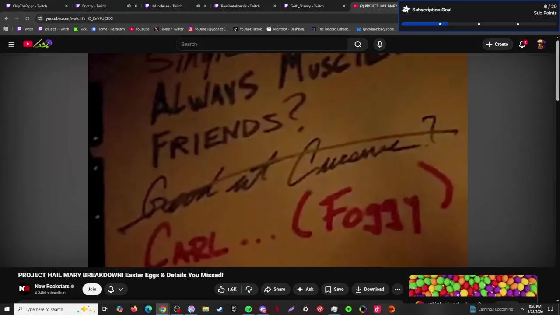Open more actions three-dot menu
560x315 pixels.
click(x=397, y=289)
